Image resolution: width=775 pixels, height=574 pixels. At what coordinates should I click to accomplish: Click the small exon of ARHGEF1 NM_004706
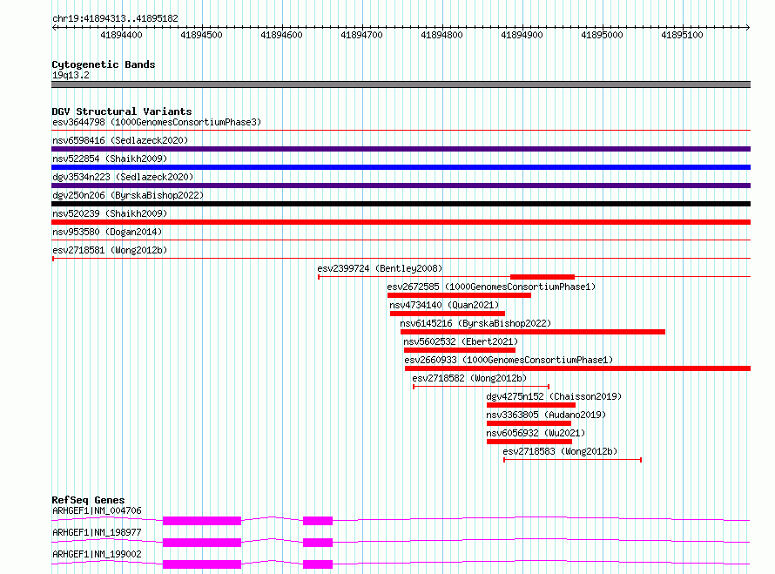pyautogui.click(x=318, y=521)
